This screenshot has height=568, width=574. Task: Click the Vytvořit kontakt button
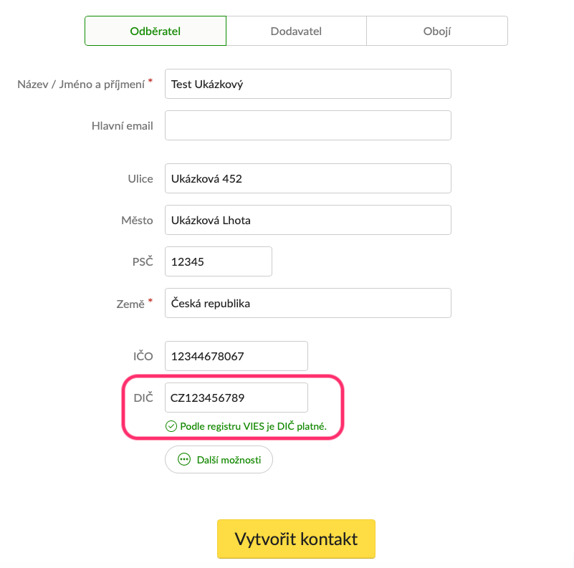click(296, 539)
